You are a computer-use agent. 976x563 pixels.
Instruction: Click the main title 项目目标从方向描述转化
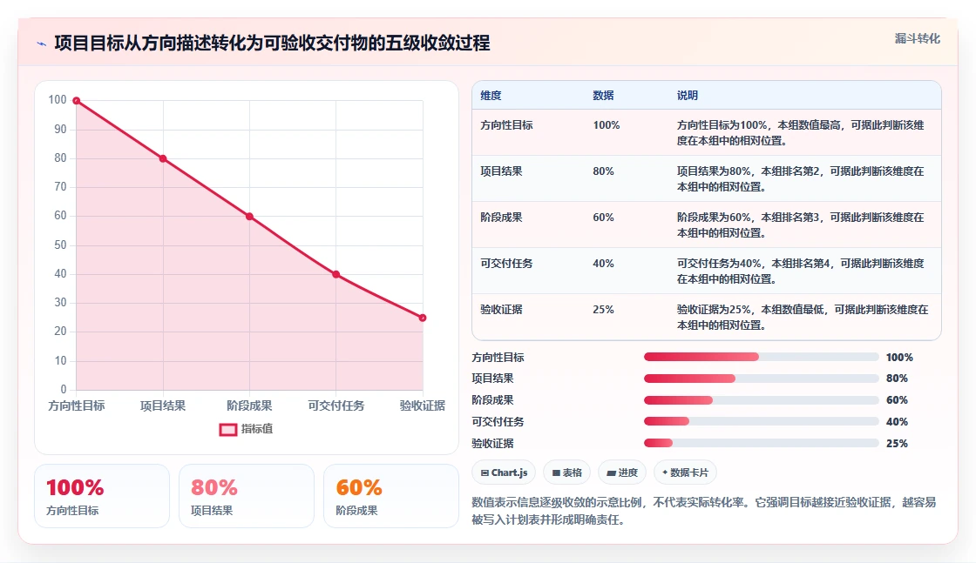click(x=272, y=43)
